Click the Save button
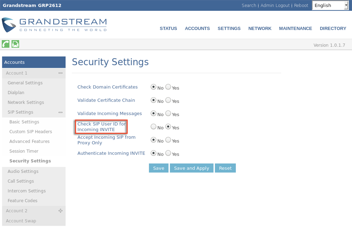Screen dimensions: 352x229 coord(159,168)
